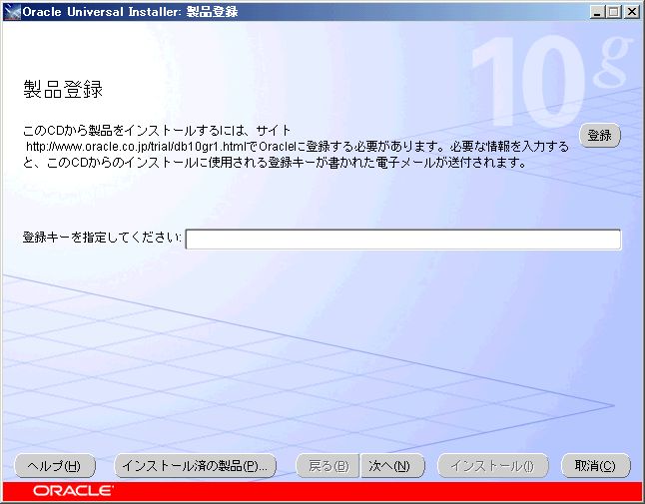Show インストール済の製品(P)... installed products

(195, 466)
